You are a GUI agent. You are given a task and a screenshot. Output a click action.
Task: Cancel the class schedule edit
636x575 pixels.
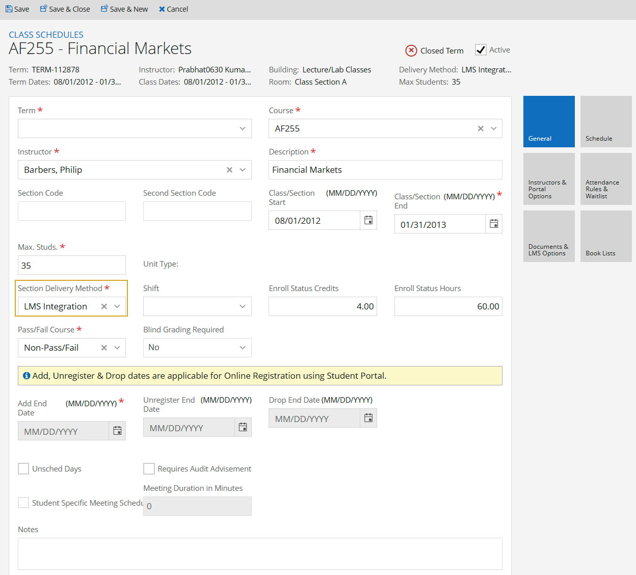tap(173, 9)
